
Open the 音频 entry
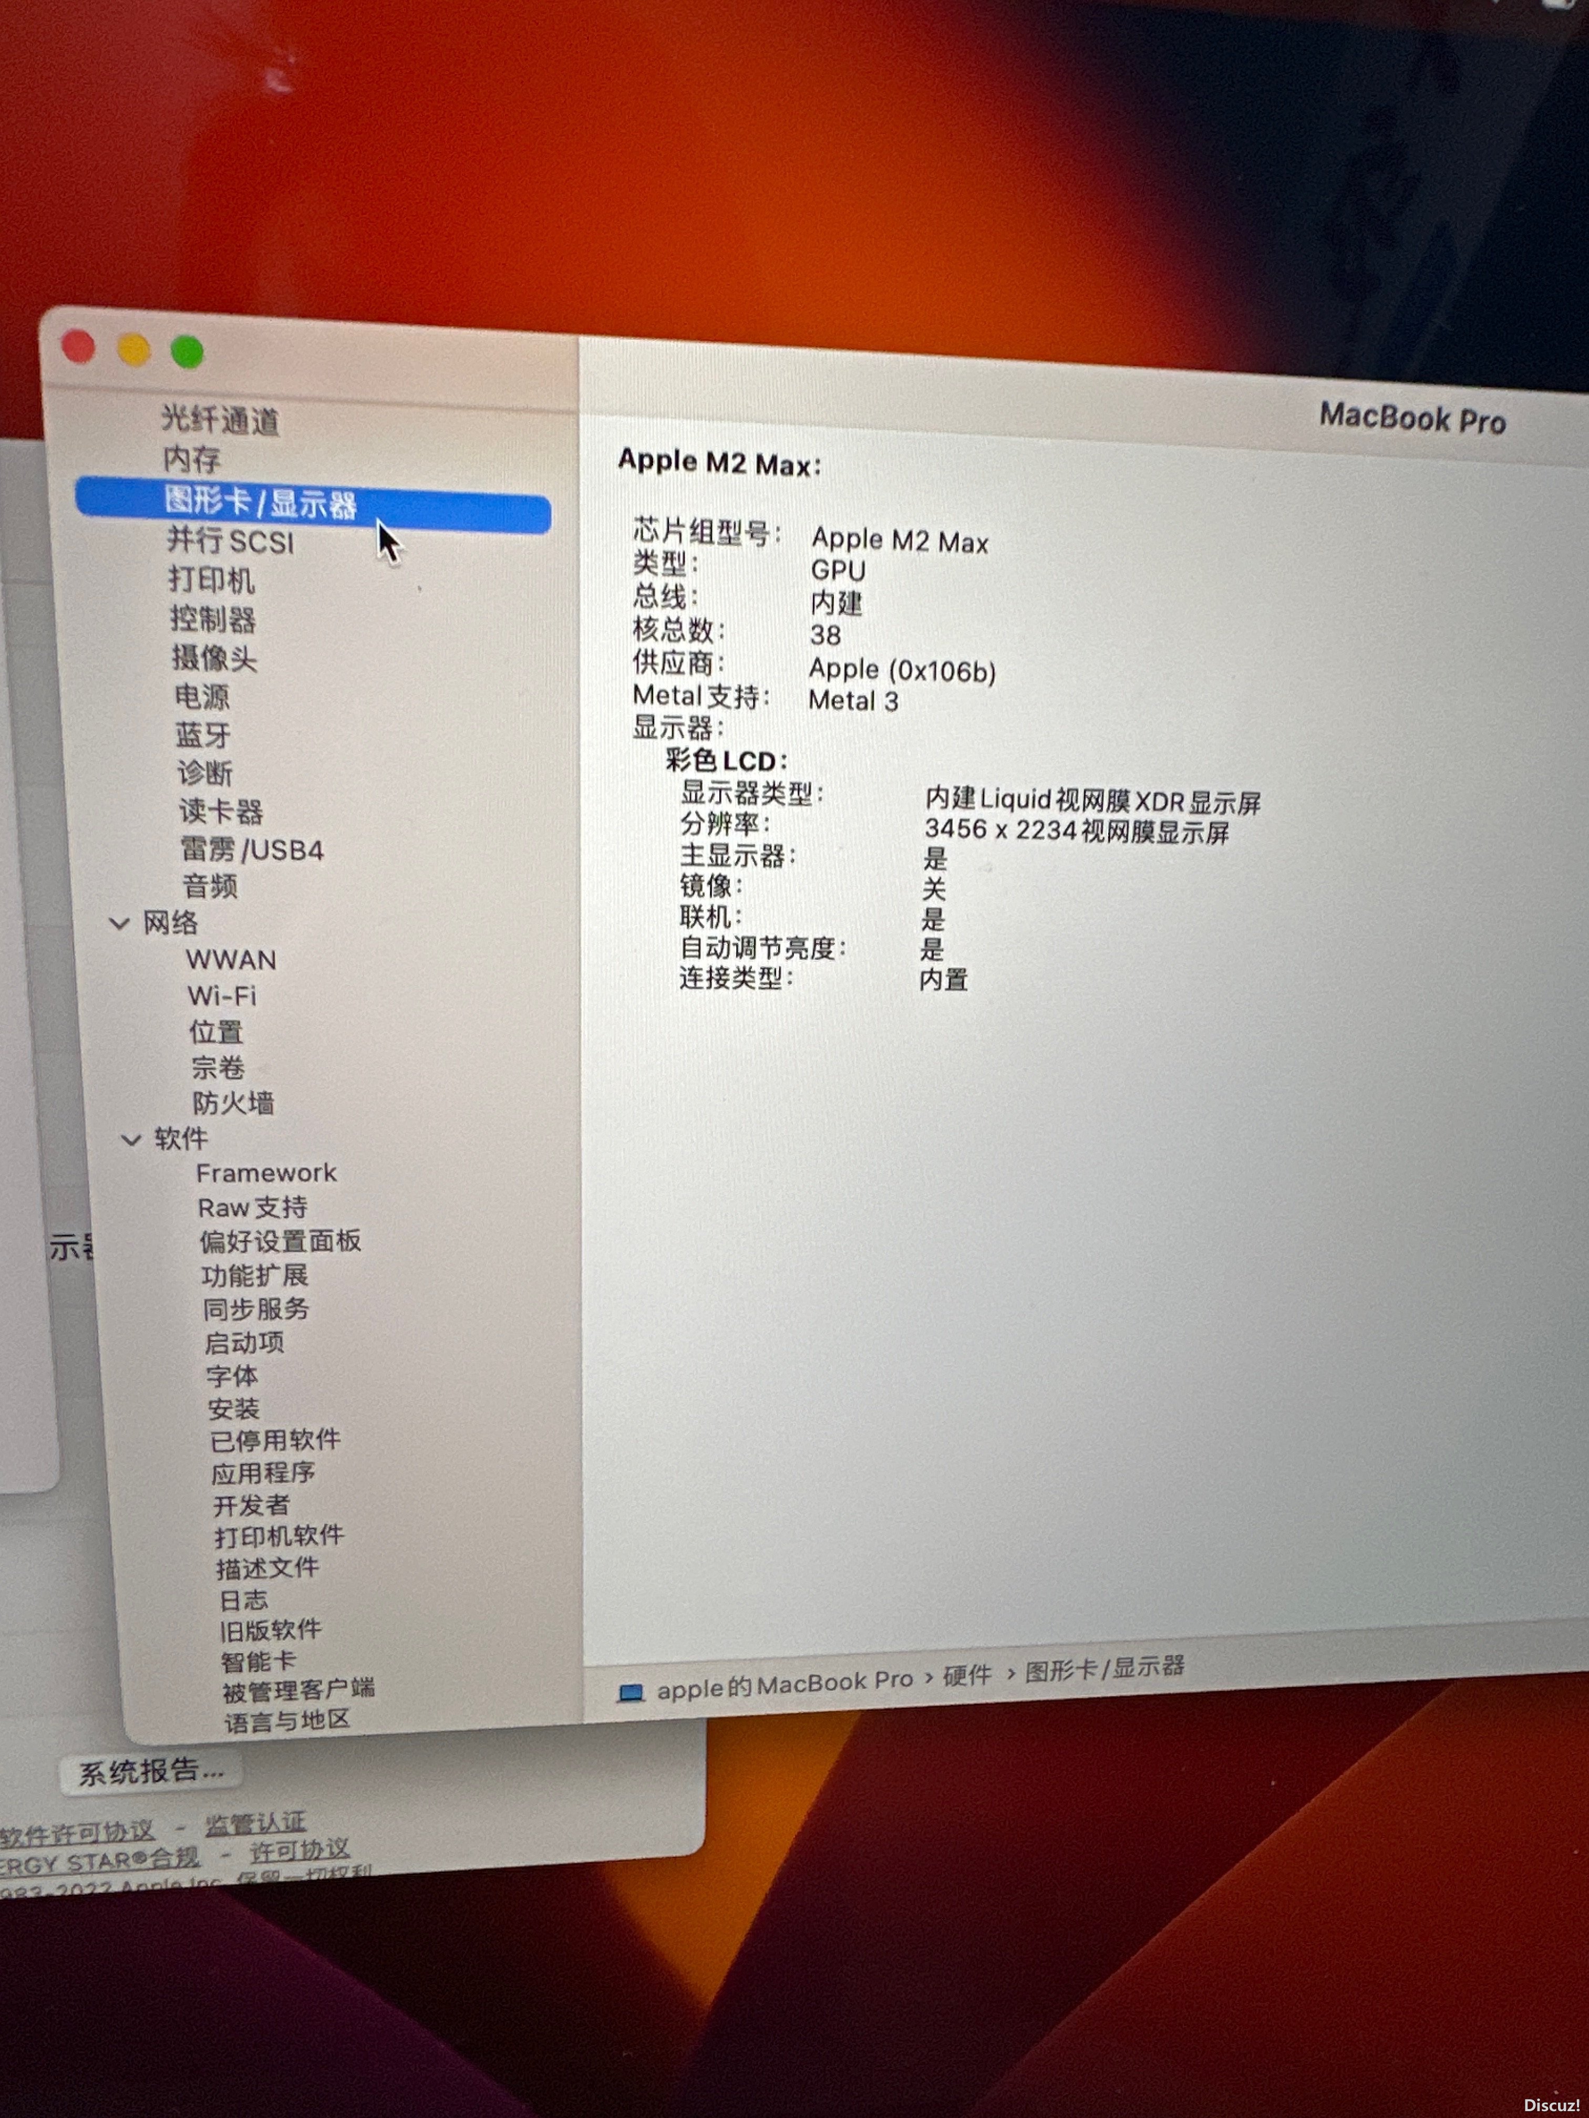click(211, 887)
